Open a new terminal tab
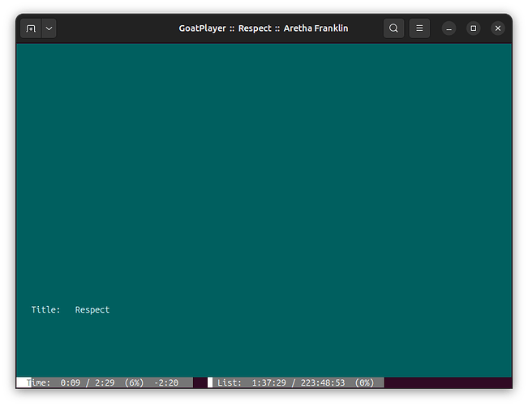The height and width of the screenshot is (406, 528). [x=31, y=28]
